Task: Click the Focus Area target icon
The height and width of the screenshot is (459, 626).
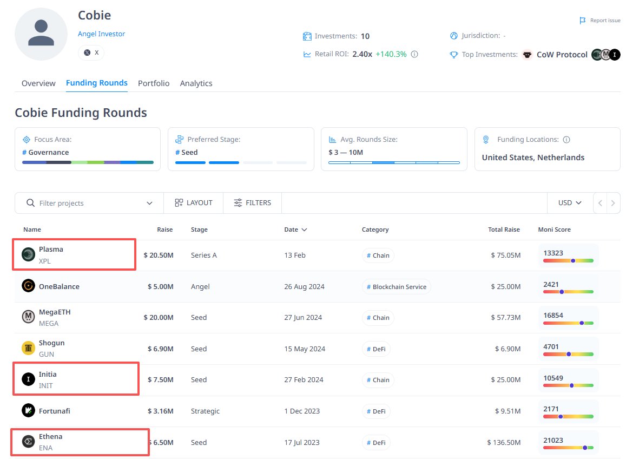Action: point(27,140)
